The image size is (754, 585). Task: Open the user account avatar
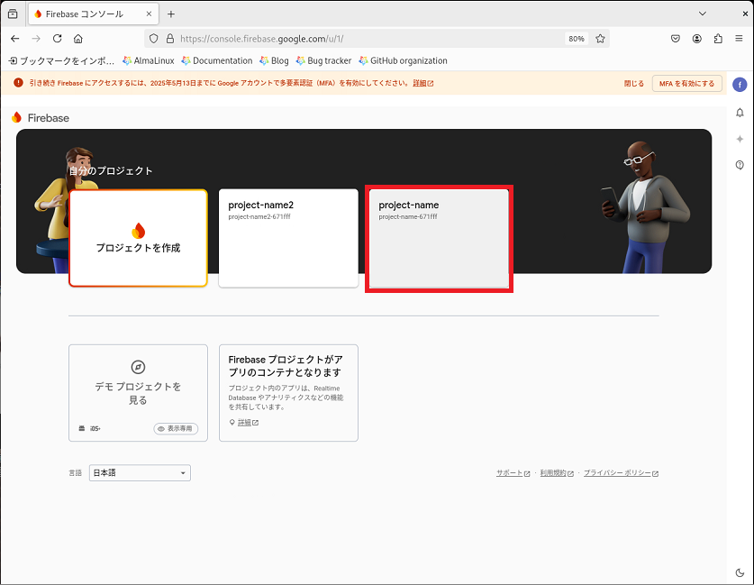tap(740, 85)
